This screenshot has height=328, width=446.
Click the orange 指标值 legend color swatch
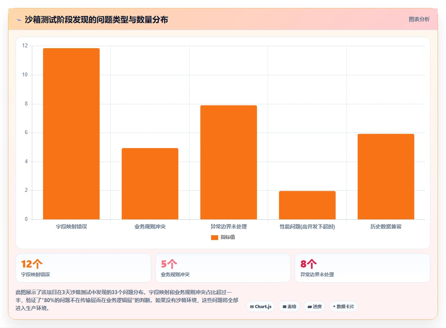click(x=215, y=238)
